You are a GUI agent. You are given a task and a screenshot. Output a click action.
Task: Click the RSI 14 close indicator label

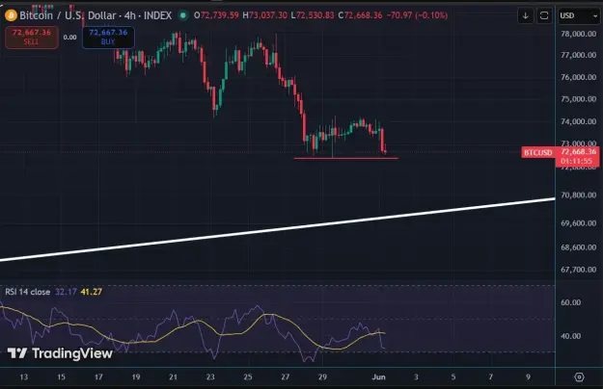click(x=27, y=292)
